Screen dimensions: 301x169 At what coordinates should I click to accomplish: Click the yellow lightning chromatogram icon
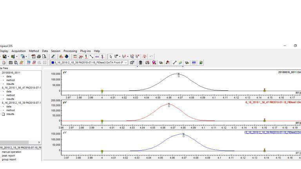61,56
